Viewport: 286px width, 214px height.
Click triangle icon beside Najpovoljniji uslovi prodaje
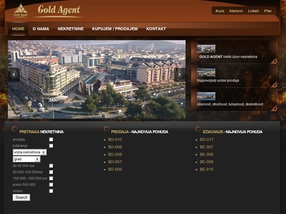(x=274, y=84)
